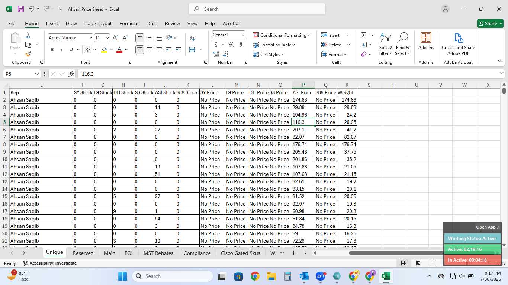Click Middle Align vertical alignment icon
The image size is (508, 285).
[x=149, y=38]
